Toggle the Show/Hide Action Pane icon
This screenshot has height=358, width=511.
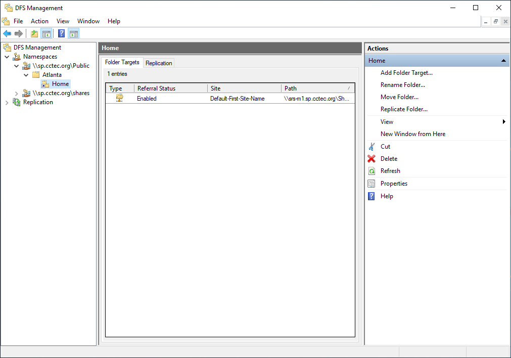[x=74, y=34]
